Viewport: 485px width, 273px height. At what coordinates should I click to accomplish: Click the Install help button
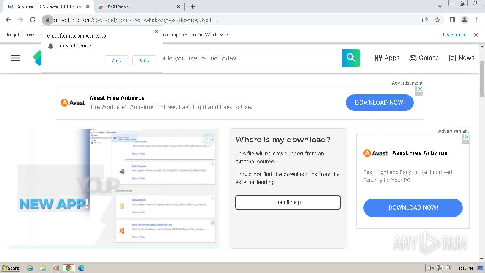tap(288, 202)
